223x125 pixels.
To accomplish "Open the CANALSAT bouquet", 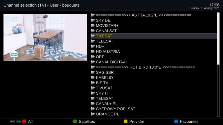I will (154, 31).
